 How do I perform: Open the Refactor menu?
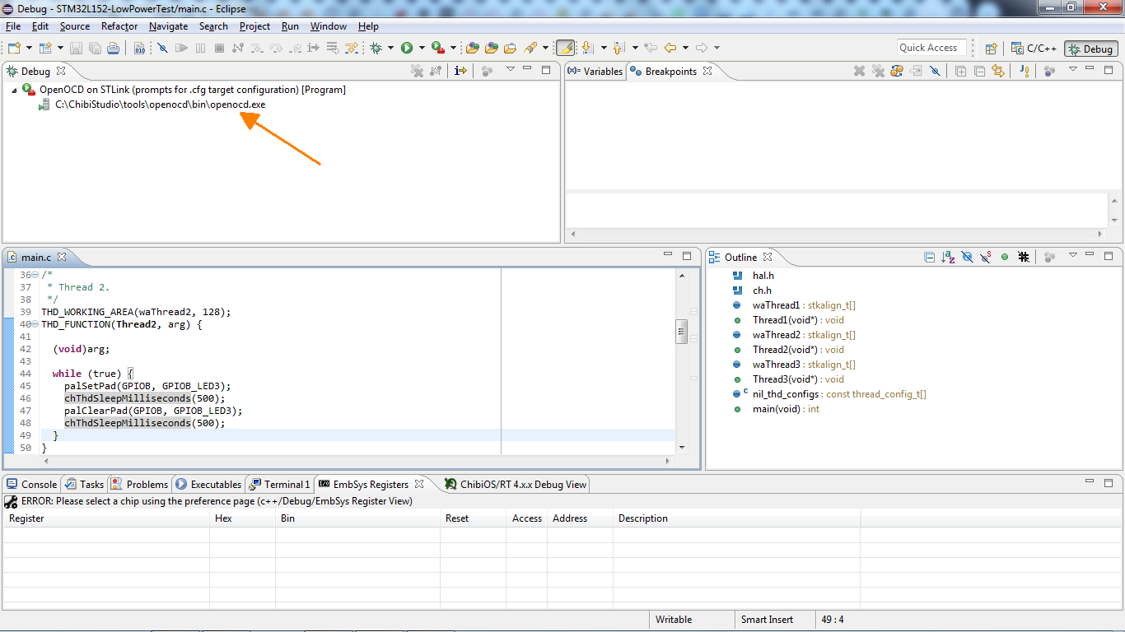[x=119, y=26]
